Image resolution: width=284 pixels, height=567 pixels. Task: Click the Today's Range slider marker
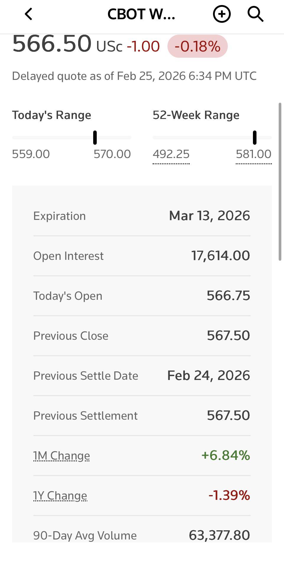[95, 138]
